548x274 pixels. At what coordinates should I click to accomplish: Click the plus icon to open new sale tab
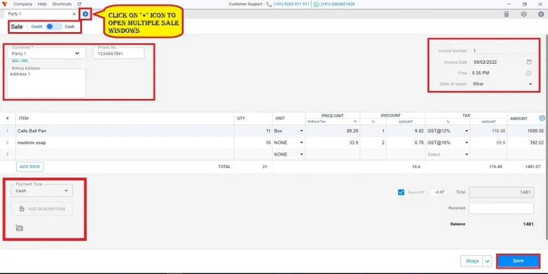click(x=85, y=14)
